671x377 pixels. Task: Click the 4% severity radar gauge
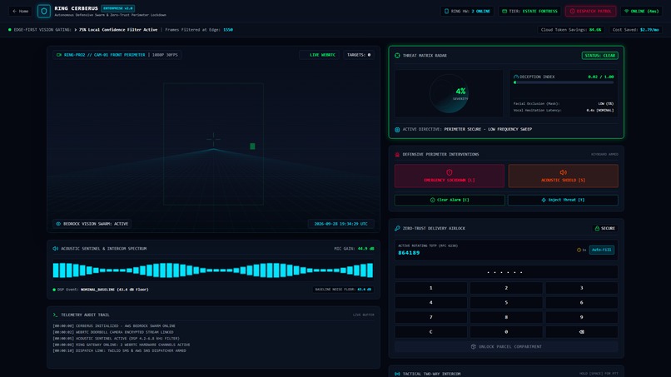[449, 94]
